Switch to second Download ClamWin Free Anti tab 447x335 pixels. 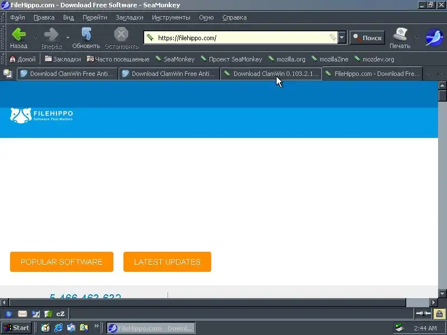coord(169,74)
